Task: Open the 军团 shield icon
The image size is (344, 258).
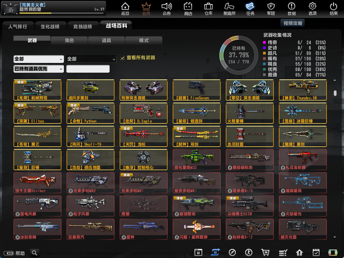Action: tap(271, 7)
